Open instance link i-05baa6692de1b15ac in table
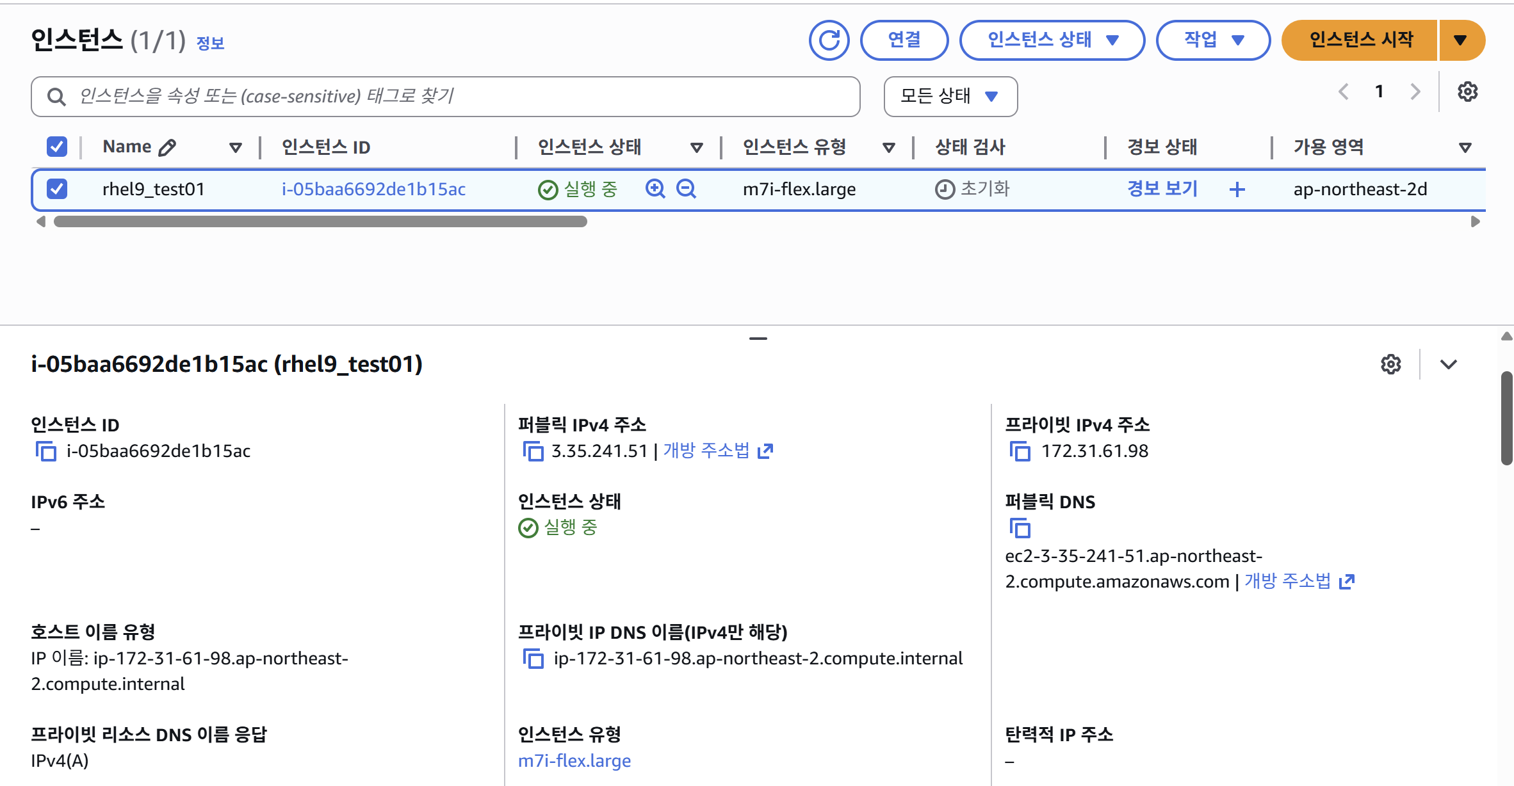Image resolution: width=1514 pixels, height=786 pixels. pos(373,189)
